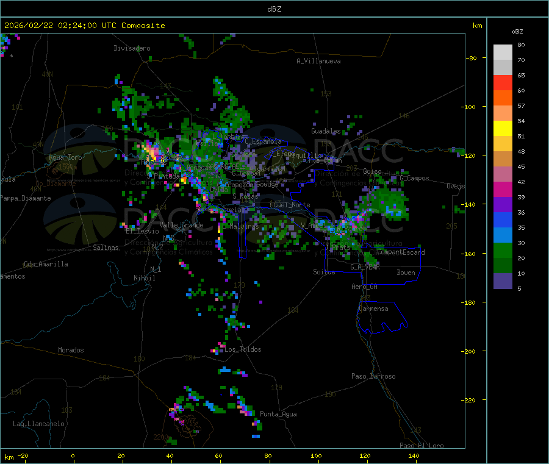Viewport: 549px width, 464px height.
Task: Click the red 60-65 dBZ legend swatch
Action: click(x=503, y=82)
